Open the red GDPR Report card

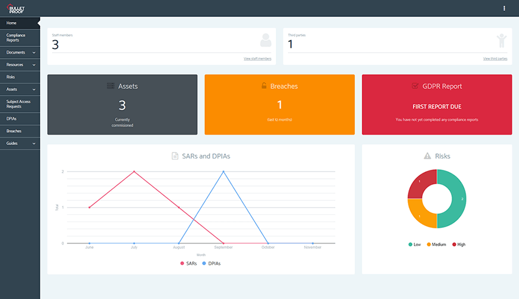pos(437,105)
